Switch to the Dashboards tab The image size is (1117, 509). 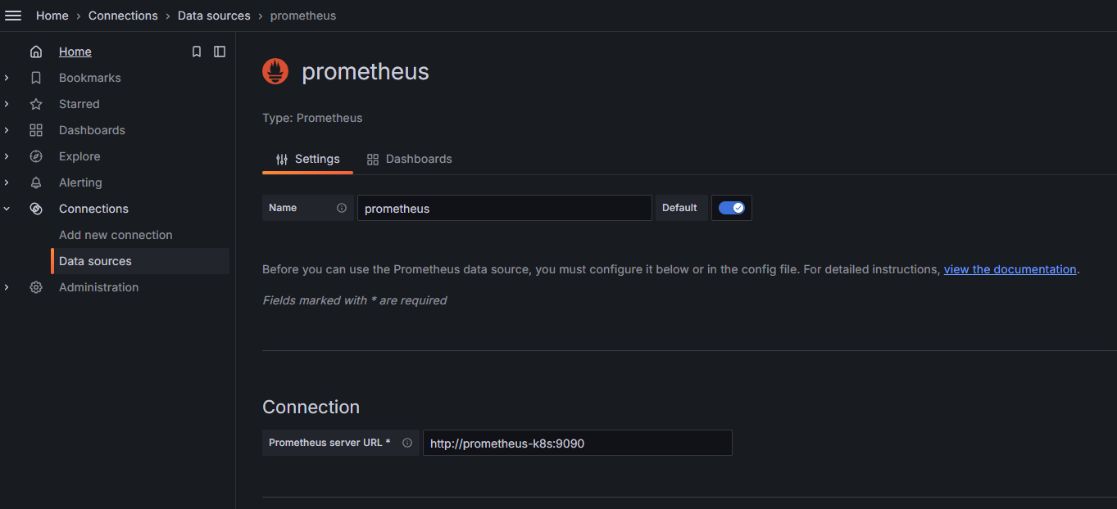(409, 159)
